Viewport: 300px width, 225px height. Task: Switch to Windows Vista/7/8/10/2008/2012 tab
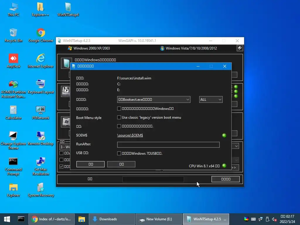[188, 48]
